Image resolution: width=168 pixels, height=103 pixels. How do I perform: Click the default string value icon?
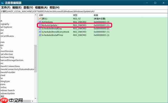(40, 19)
